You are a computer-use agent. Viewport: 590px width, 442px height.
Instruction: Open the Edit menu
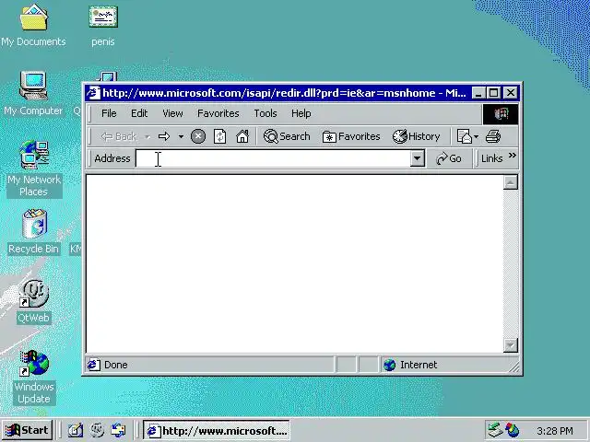point(139,113)
